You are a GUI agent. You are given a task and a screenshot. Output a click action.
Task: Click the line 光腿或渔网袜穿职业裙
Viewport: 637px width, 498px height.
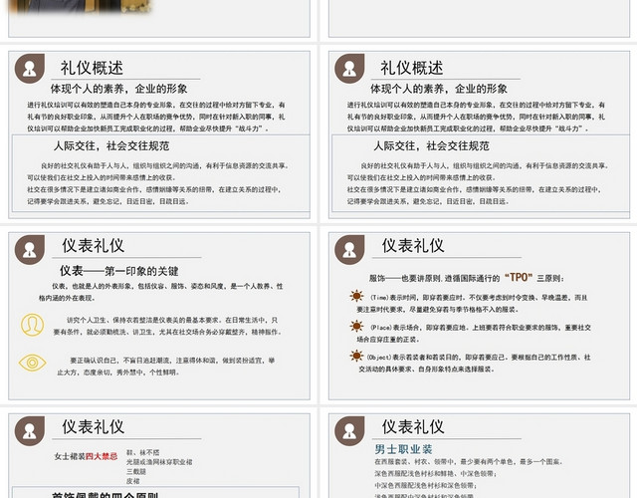point(159,462)
